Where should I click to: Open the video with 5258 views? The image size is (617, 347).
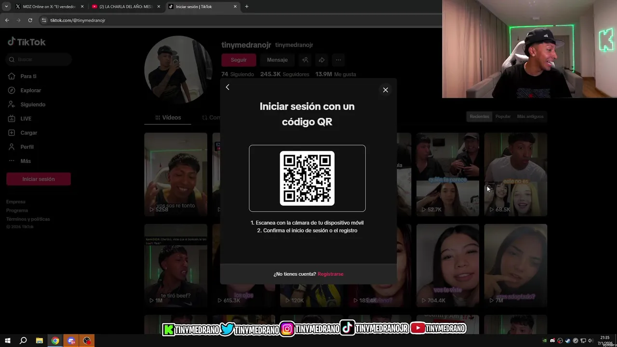[175, 174]
